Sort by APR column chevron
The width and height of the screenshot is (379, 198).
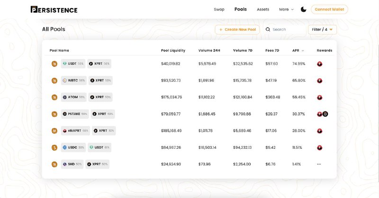[x=303, y=51]
